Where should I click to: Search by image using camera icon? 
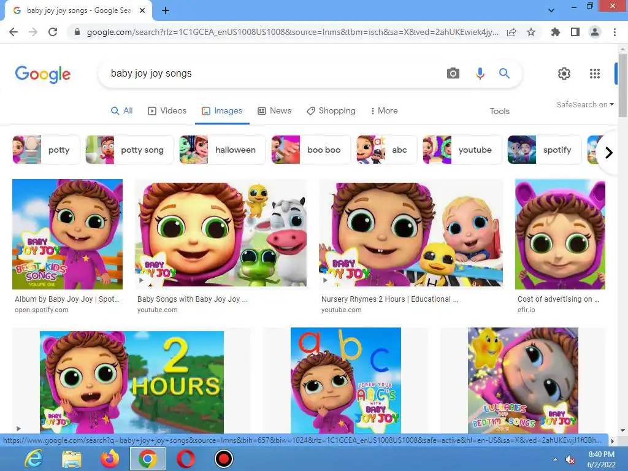[x=453, y=74]
